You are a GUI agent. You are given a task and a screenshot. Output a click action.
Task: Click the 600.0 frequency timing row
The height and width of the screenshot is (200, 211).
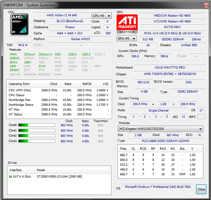(160, 160)
